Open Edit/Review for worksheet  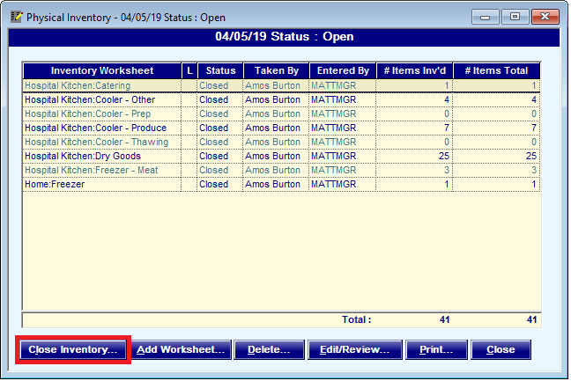click(353, 349)
